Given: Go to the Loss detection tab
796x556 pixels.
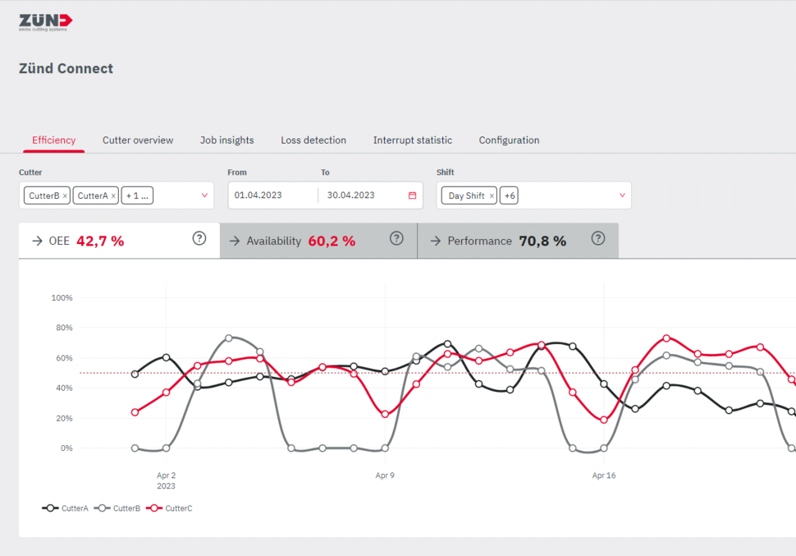Looking at the screenshot, I should (x=313, y=140).
